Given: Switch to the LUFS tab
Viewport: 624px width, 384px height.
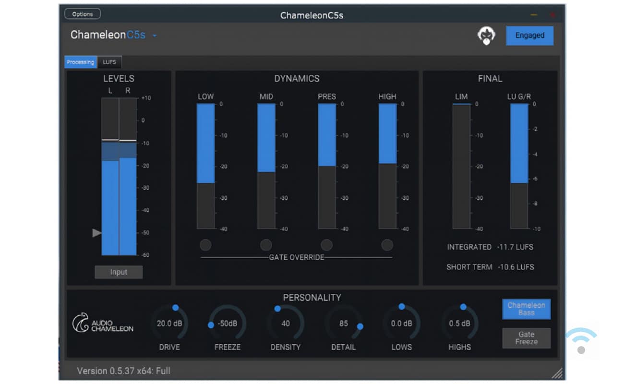Looking at the screenshot, I should click(109, 62).
